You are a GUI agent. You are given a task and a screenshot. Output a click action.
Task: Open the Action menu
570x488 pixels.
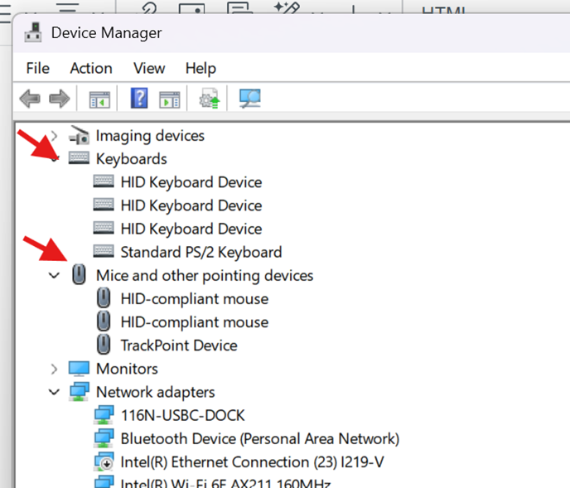(x=91, y=68)
